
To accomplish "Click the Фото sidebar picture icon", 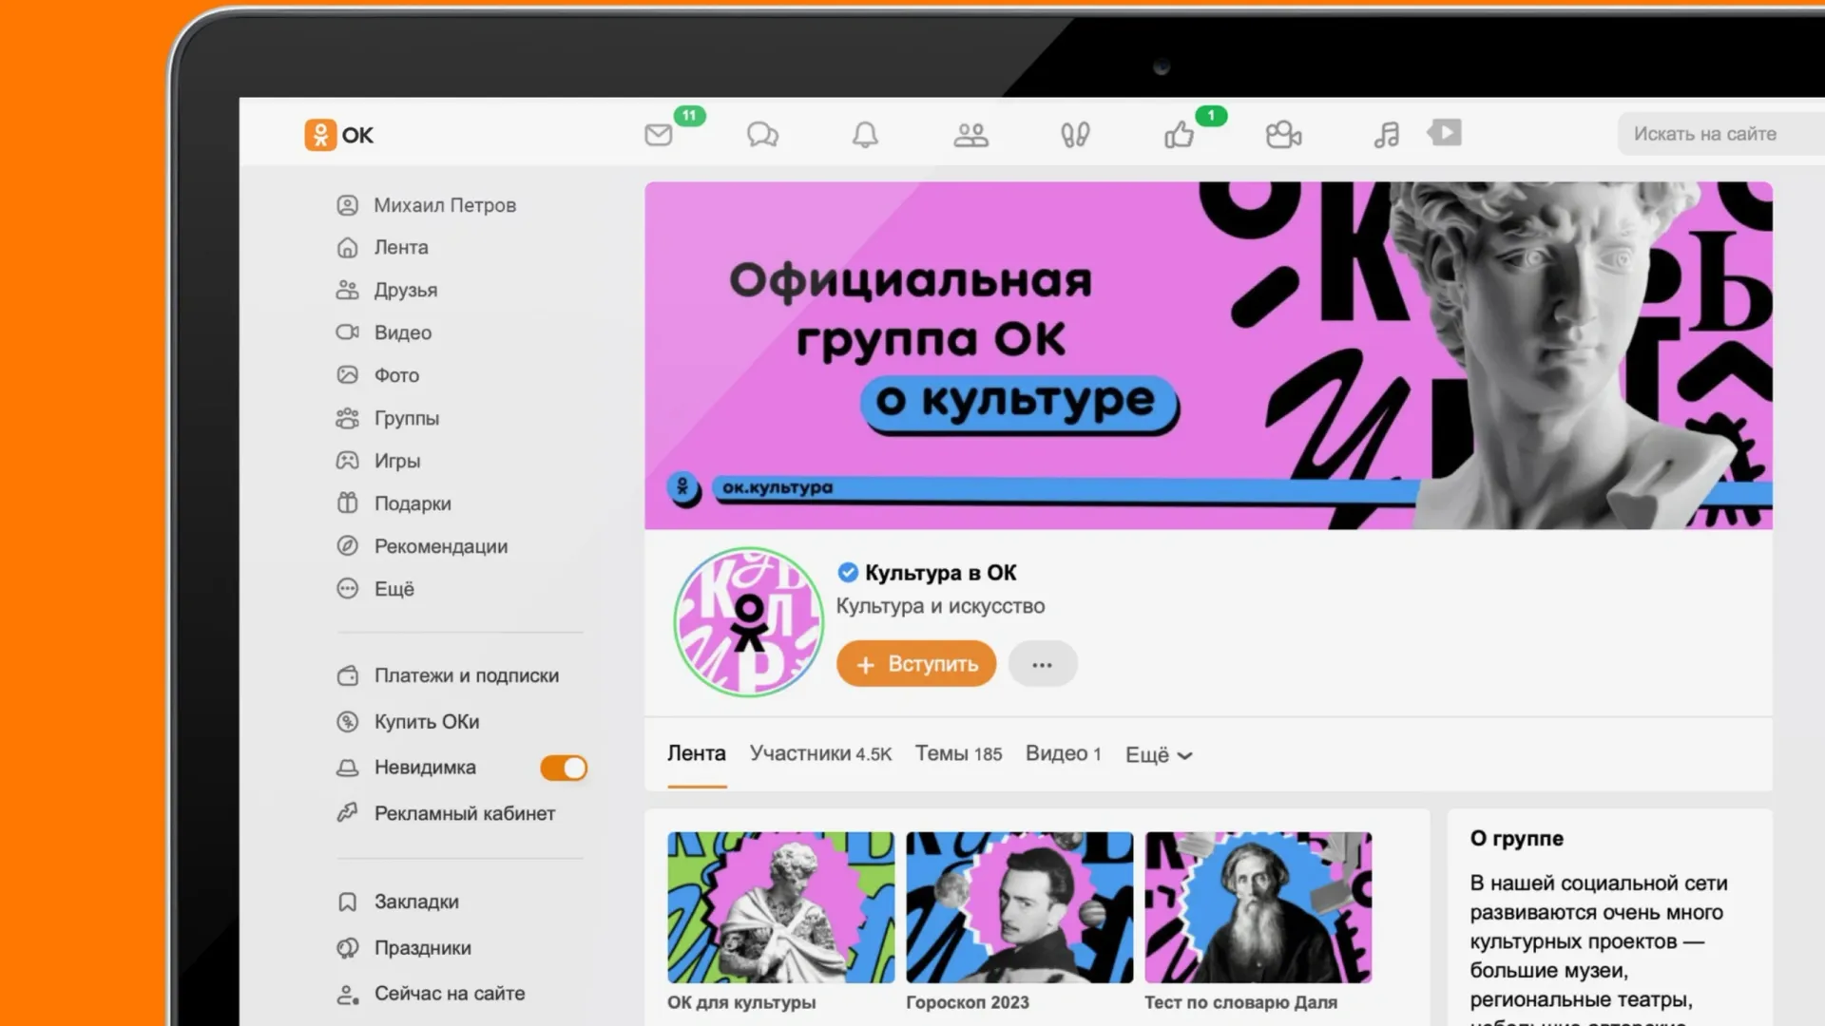I will [x=348, y=375].
